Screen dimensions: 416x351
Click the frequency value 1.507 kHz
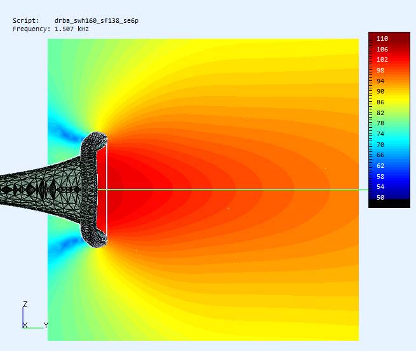[x=72, y=29]
